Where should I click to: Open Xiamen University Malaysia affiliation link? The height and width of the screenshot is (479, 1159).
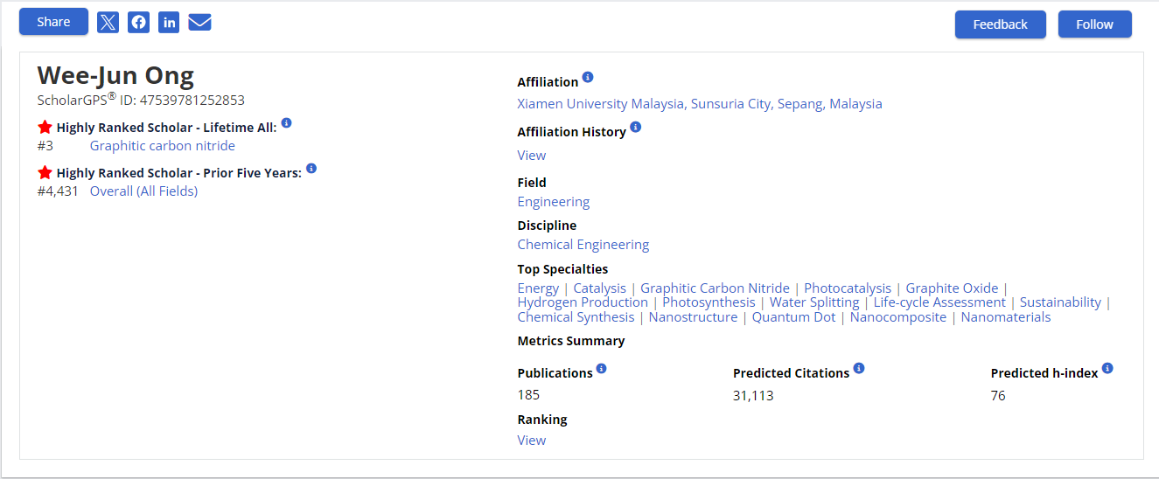click(700, 104)
